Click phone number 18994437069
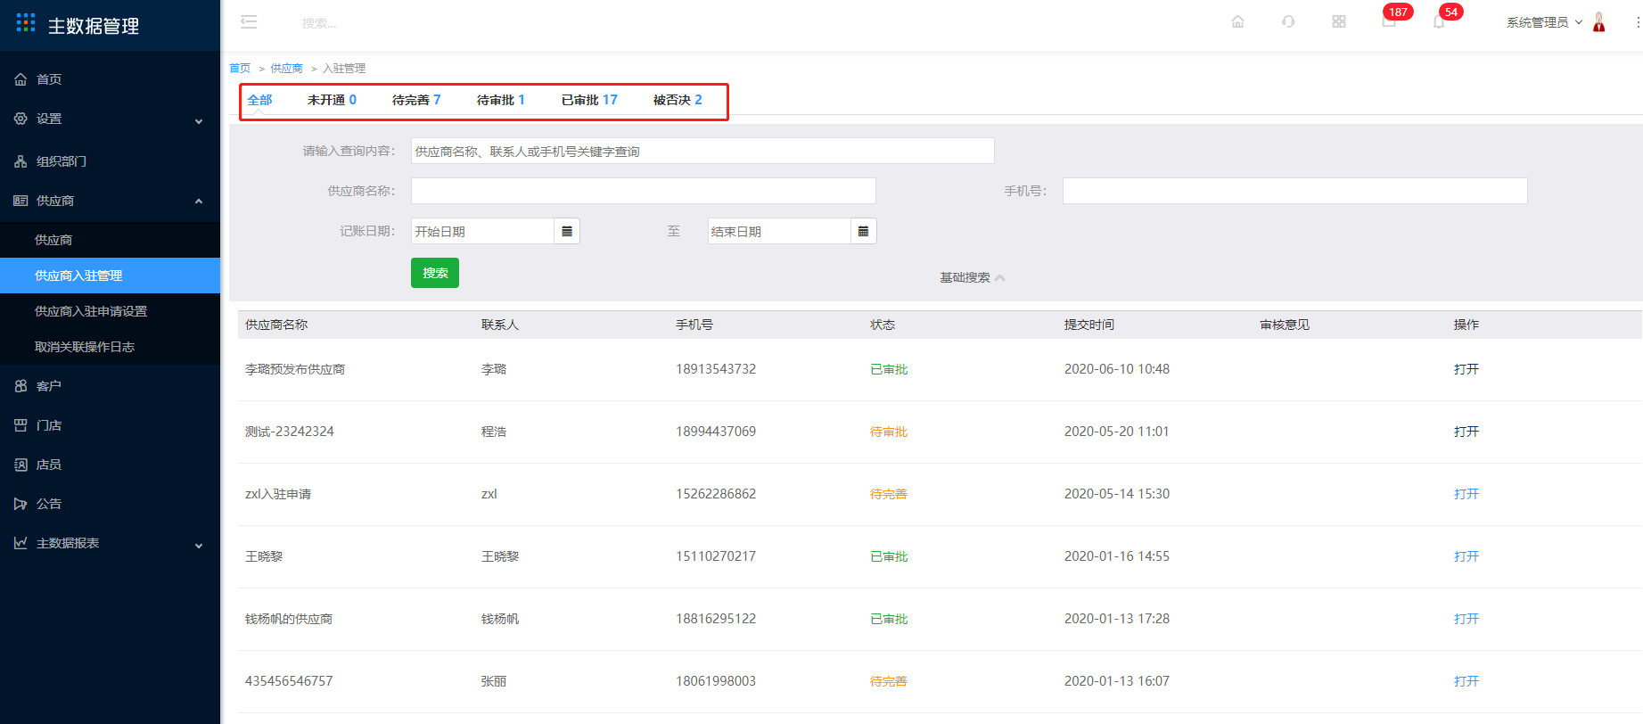 [x=716, y=432]
